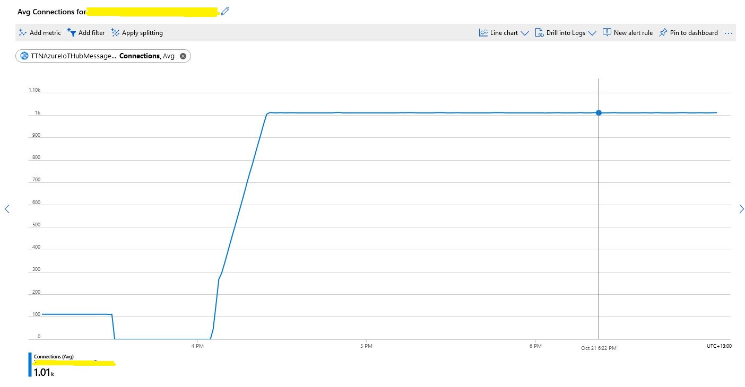Click the highlighted data point at 6:22 PM
This screenshot has height=387, width=745.
[599, 112]
